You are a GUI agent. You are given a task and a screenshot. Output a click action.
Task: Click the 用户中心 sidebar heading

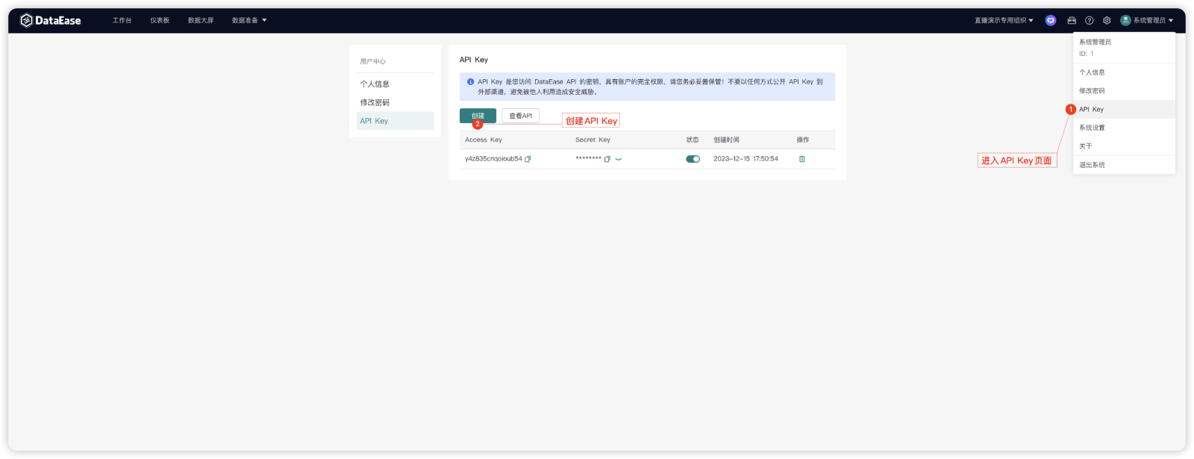coord(373,62)
